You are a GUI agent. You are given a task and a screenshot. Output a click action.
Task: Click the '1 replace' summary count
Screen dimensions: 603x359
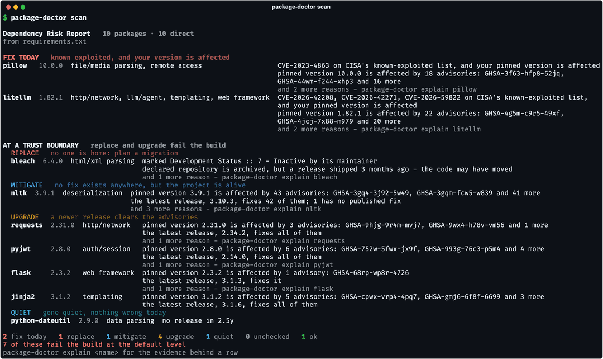(76, 337)
